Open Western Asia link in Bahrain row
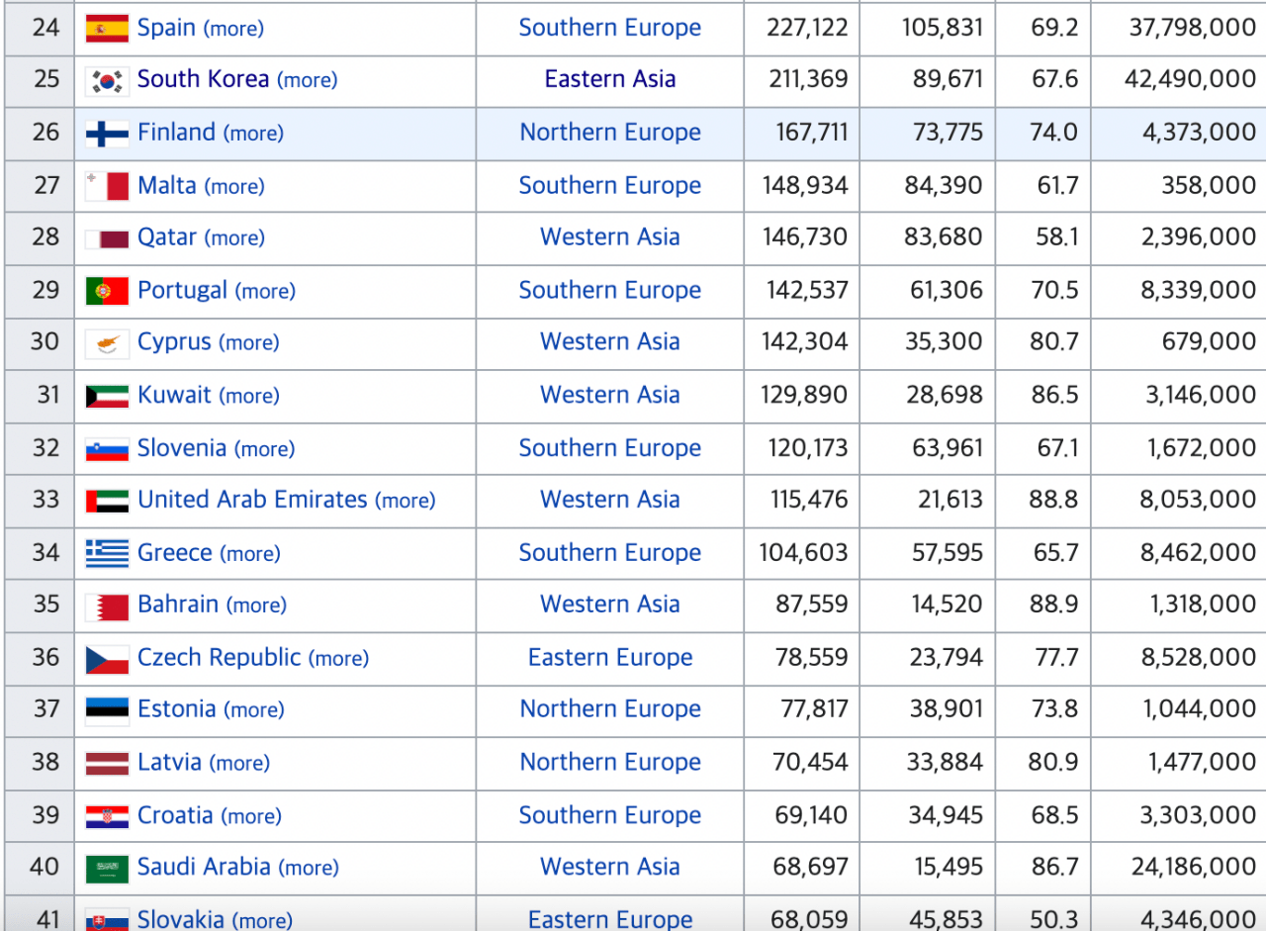 click(x=610, y=605)
